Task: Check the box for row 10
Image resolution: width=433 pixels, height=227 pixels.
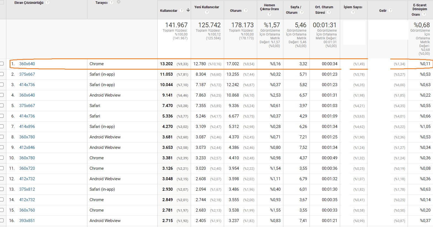Action: click(2, 158)
